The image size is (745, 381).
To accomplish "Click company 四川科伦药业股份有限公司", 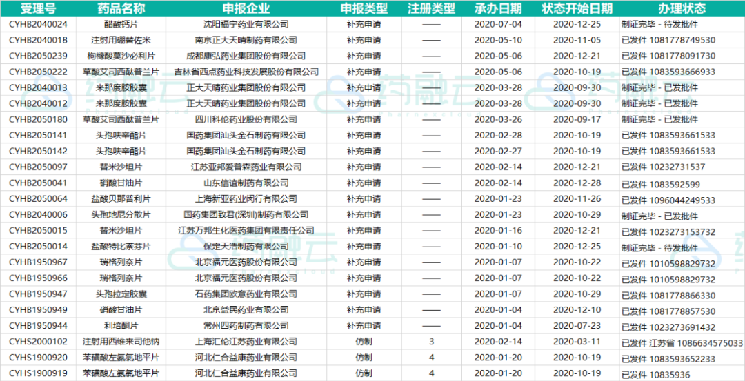I will coord(246,120).
